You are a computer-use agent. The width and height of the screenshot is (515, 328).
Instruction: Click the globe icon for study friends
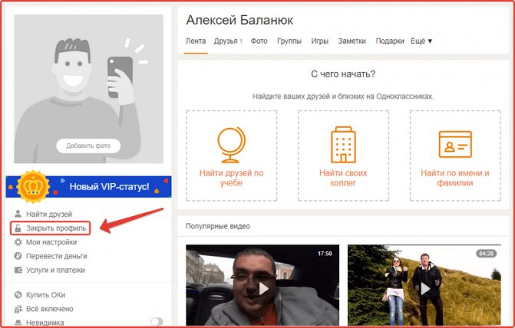tap(231, 145)
